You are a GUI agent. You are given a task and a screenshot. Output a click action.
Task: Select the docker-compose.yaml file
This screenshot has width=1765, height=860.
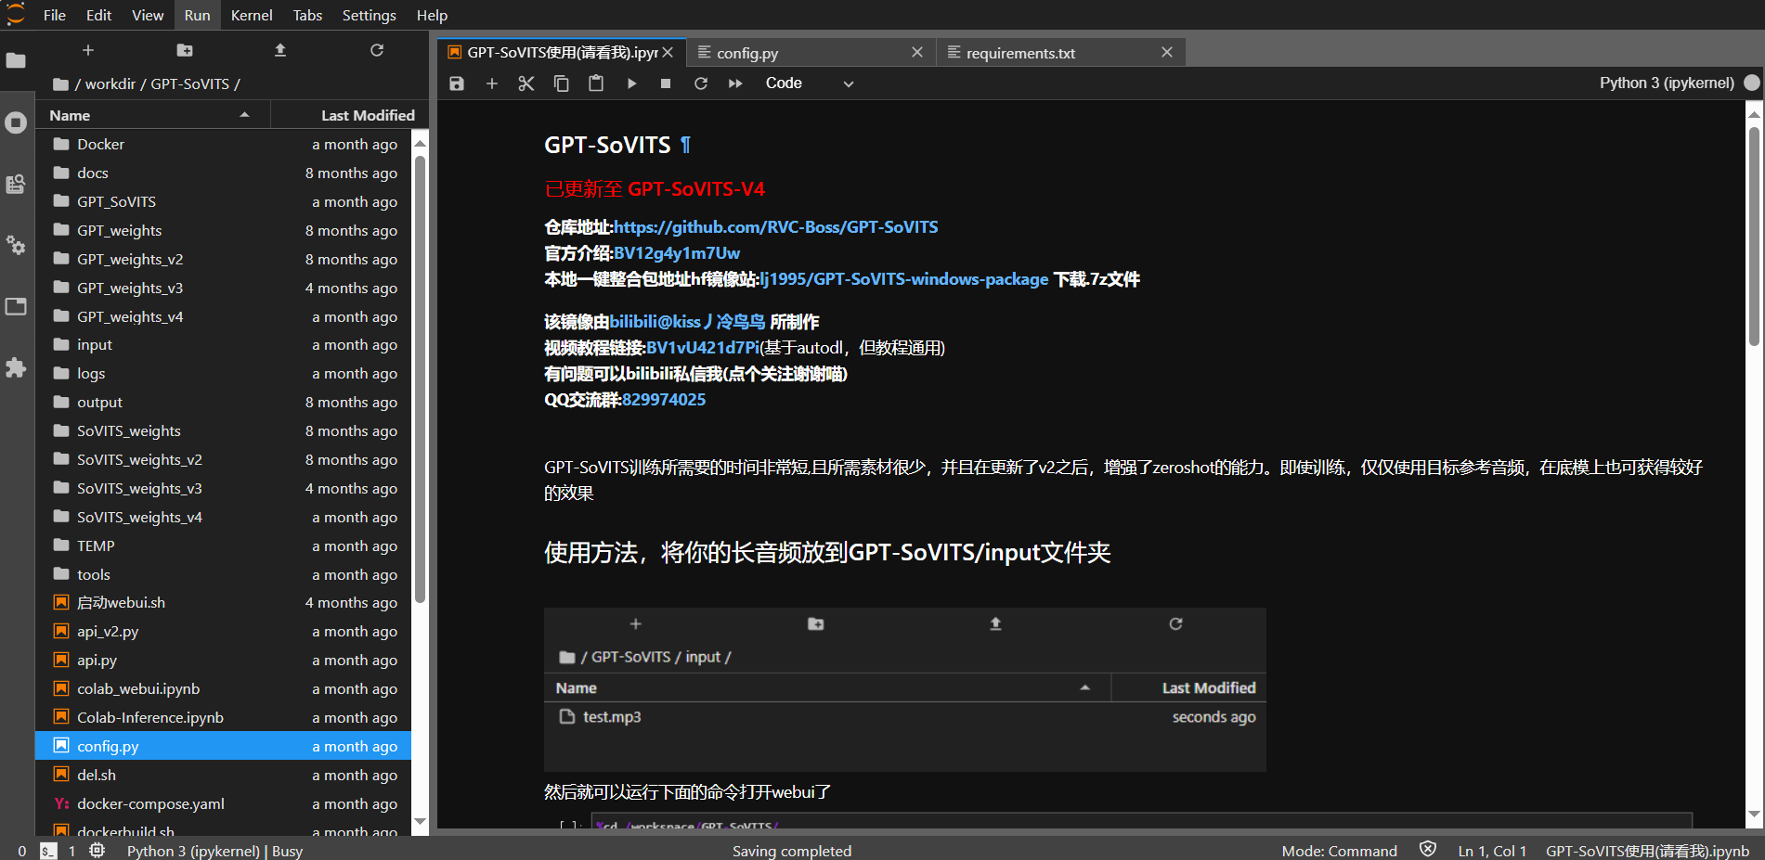[223, 804]
